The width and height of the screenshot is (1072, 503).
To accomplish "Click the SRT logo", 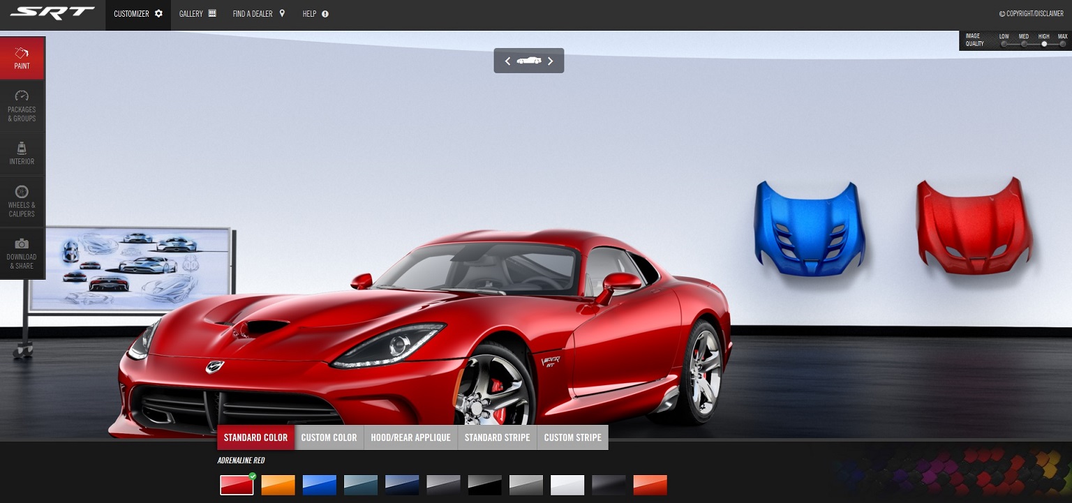I will [x=52, y=13].
